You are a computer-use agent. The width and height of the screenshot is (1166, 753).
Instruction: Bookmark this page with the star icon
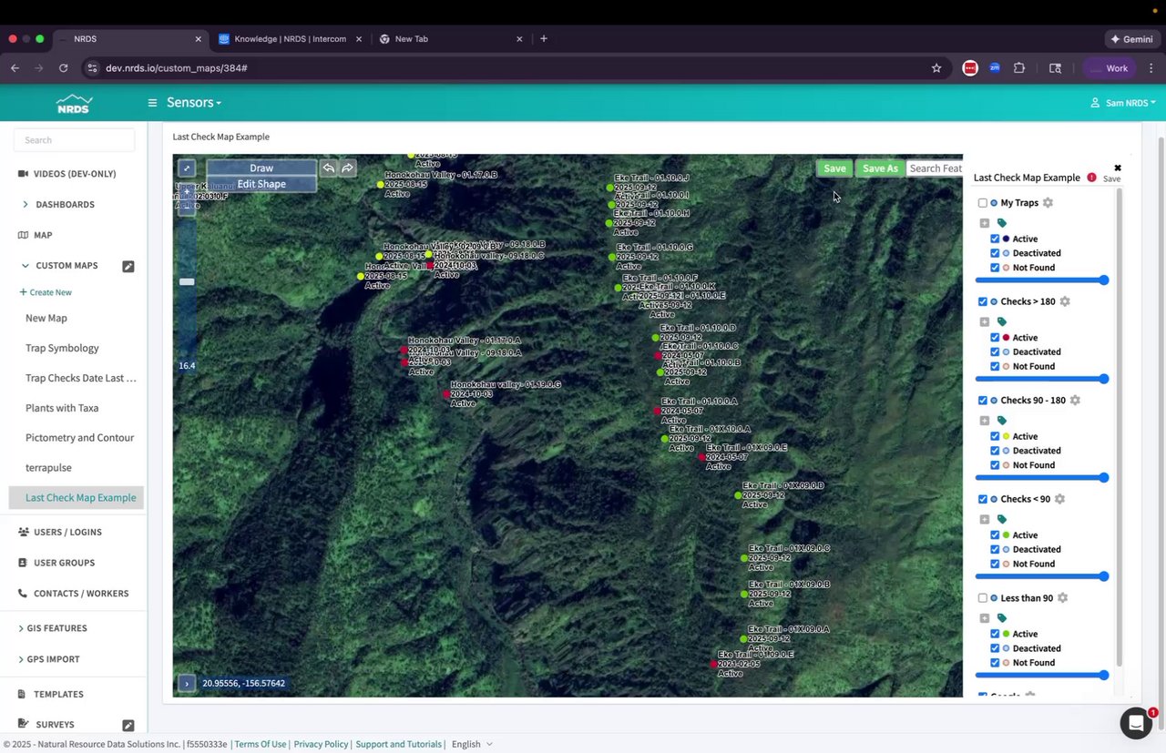click(936, 68)
